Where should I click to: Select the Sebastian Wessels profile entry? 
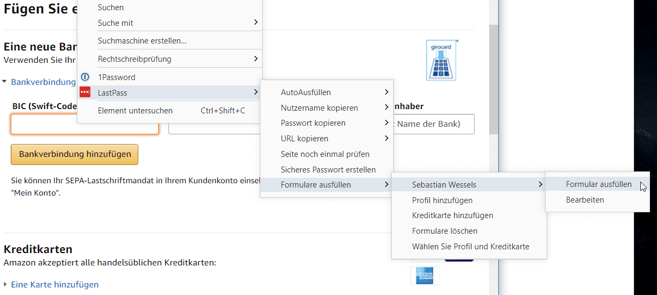click(x=469, y=185)
